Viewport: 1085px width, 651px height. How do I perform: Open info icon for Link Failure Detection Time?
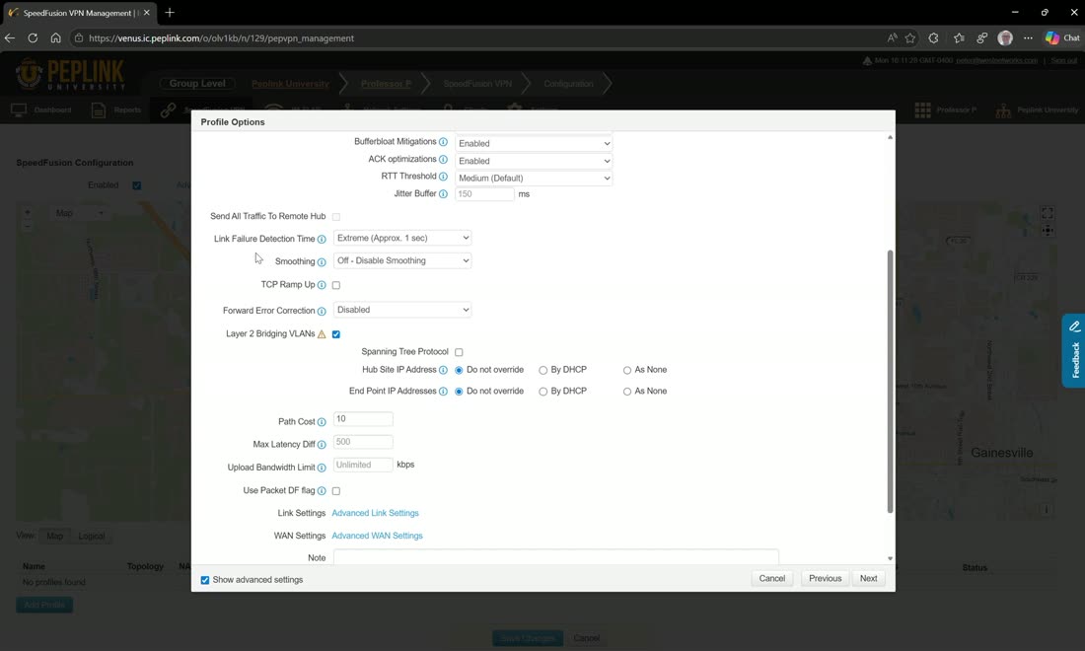click(322, 239)
